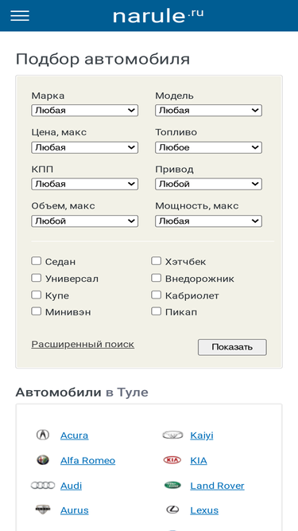This screenshot has height=531, width=298.
Task: Open the Расширенный поиск link
Action: pos(83,345)
